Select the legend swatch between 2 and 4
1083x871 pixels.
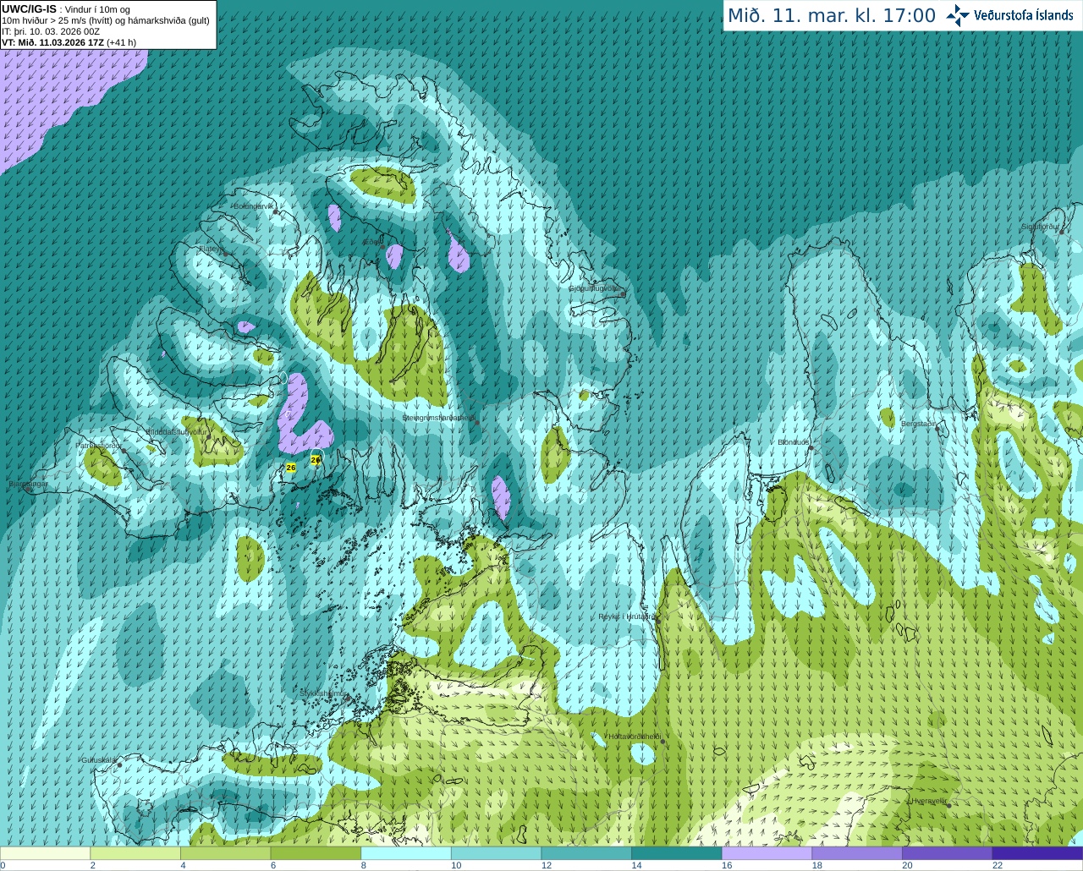pos(135,853)
